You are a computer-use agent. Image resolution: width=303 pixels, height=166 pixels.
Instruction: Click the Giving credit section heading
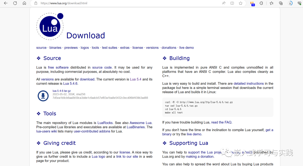point(59,143)
